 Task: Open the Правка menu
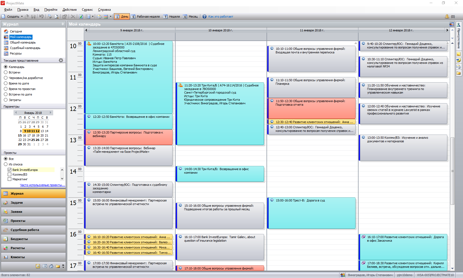(23, 10)
